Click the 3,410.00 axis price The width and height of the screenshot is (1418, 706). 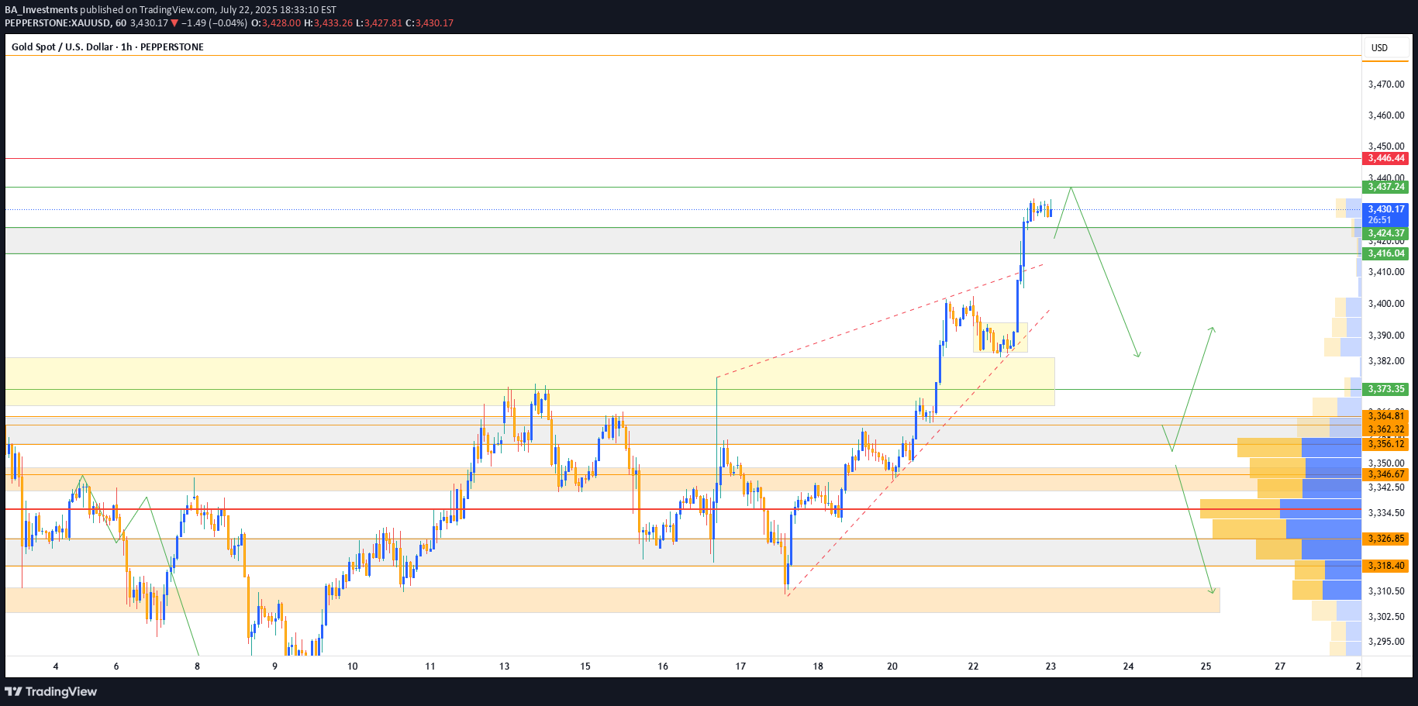(x=1386, y=272)
